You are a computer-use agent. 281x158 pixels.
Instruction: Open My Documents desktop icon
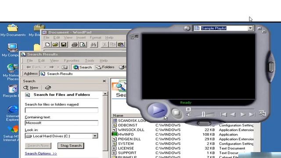(x=13, y=30)
